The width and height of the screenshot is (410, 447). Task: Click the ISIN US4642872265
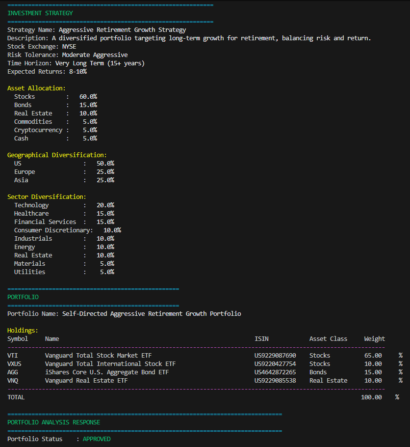tap(275, 372)
